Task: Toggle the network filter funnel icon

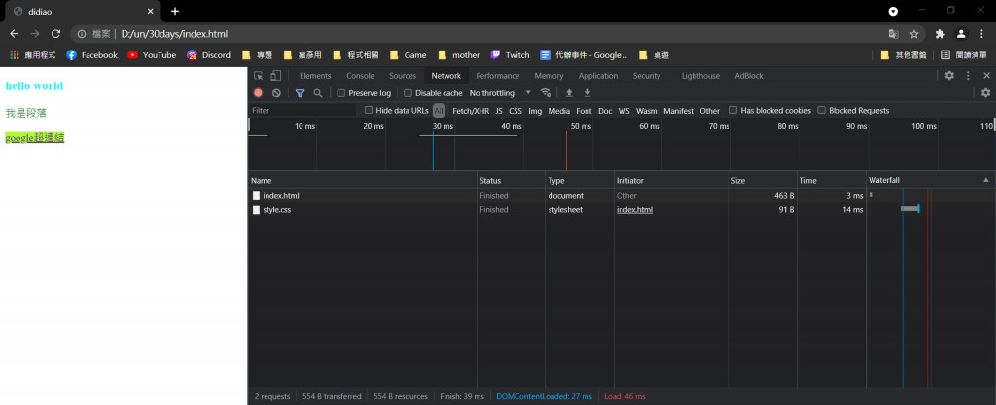Action: tap(300, 93)
